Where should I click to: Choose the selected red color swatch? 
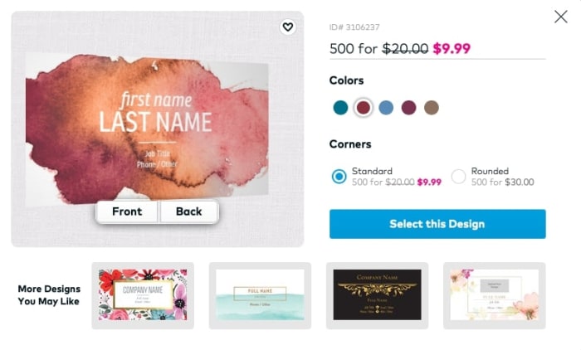pyautogui.click(x=363, y=107)
